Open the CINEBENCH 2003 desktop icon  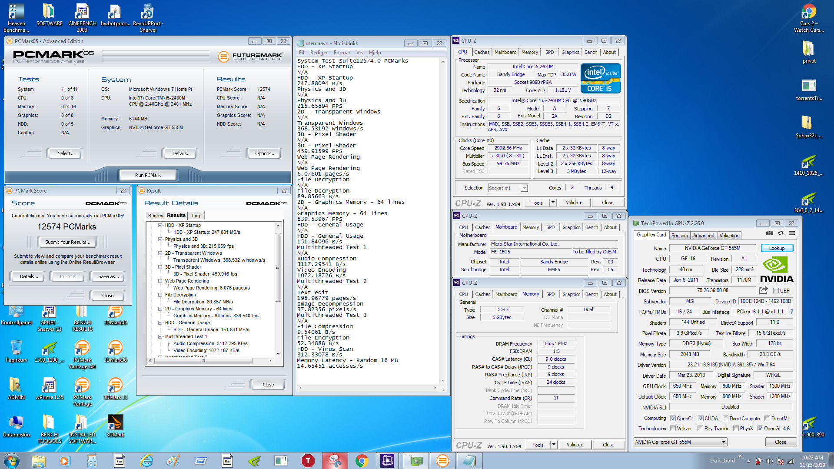tap(82, 18)
